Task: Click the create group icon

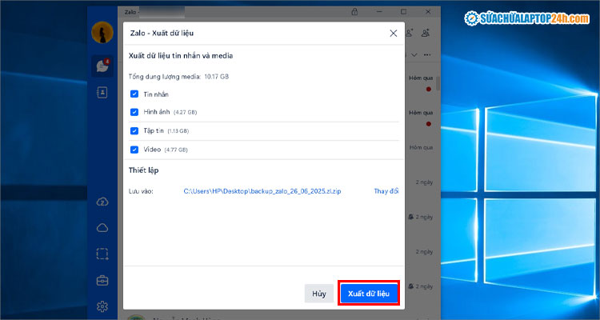Action: [x=426, y=33]
